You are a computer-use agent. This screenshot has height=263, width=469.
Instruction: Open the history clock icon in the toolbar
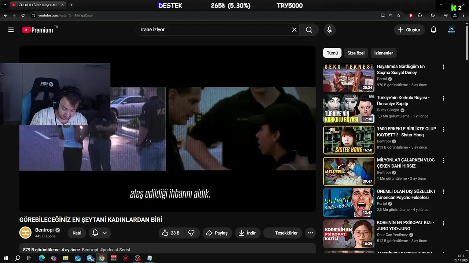click(x=433, y=15)
